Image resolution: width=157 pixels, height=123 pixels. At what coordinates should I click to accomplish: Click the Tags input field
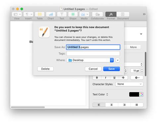click(x=93, y=54)
